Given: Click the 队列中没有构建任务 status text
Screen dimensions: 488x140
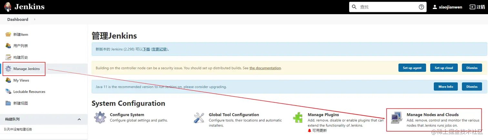Looking at the screenshot, I should [18, 129].
